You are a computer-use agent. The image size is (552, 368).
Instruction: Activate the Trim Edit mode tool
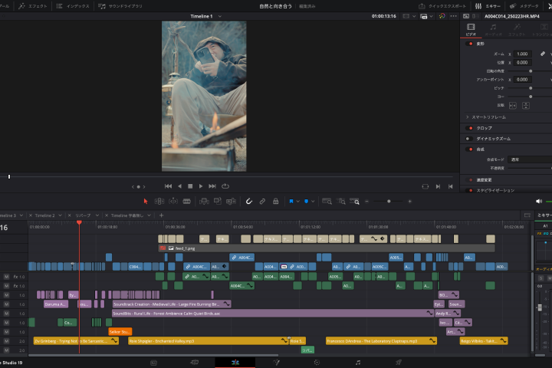tap(159, 202)
